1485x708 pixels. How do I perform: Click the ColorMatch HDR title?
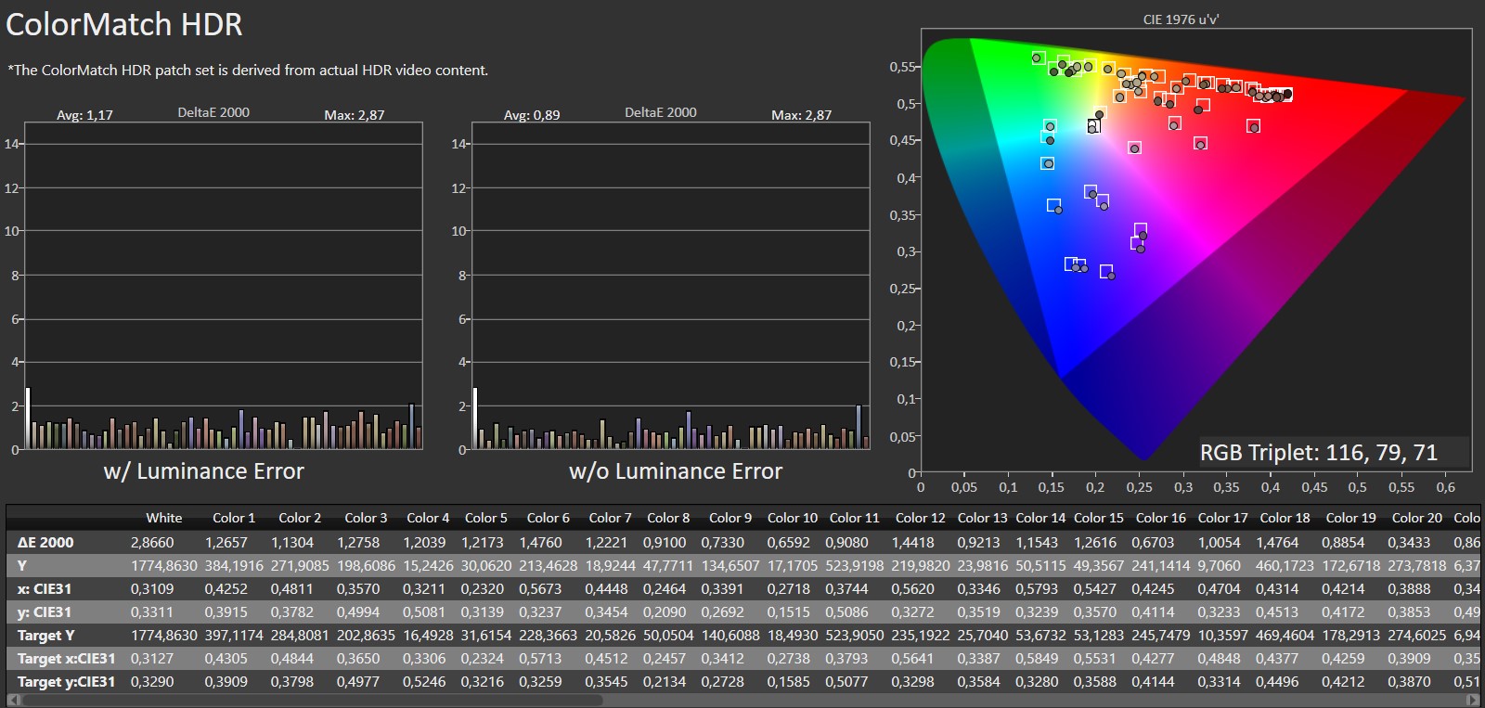pos(124,24)
